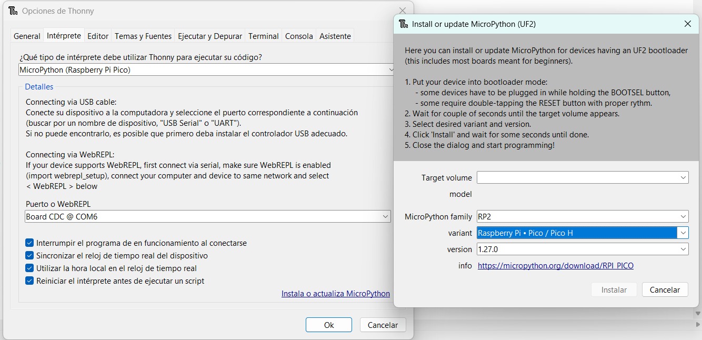702x340 pixels.
Task: Toggle Sincronizar el reloj de tiempo real checkbox
Action: coord(29,256)
